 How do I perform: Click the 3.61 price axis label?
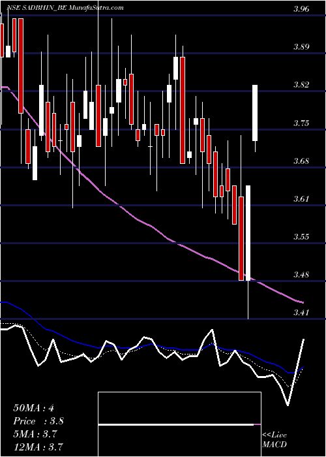301,198
